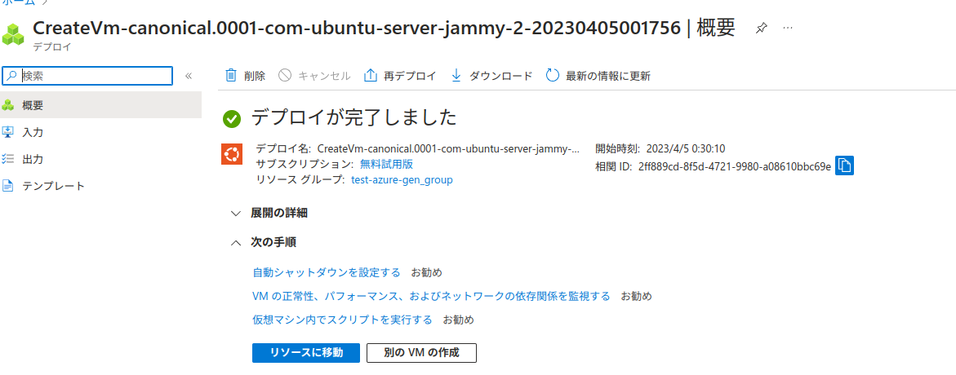The image size is (956, 375).
Task: Open 仮想マシン内でスクリプトを実行する link
Action: click(x=342, y=320)
